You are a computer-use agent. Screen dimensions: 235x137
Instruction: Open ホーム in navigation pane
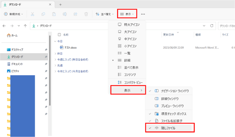pyautogui.click(x=12, y=35)
